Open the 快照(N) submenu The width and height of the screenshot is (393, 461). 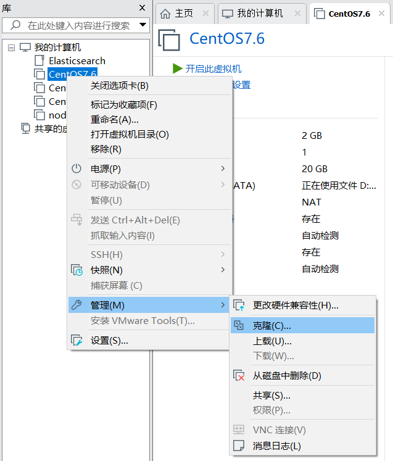pyautogui.click(x=150, y=270)
